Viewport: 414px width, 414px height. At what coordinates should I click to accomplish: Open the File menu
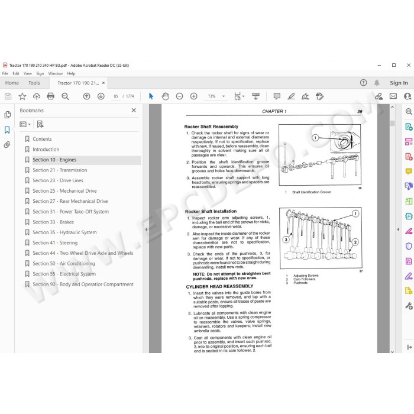click(x=5, y=73)
